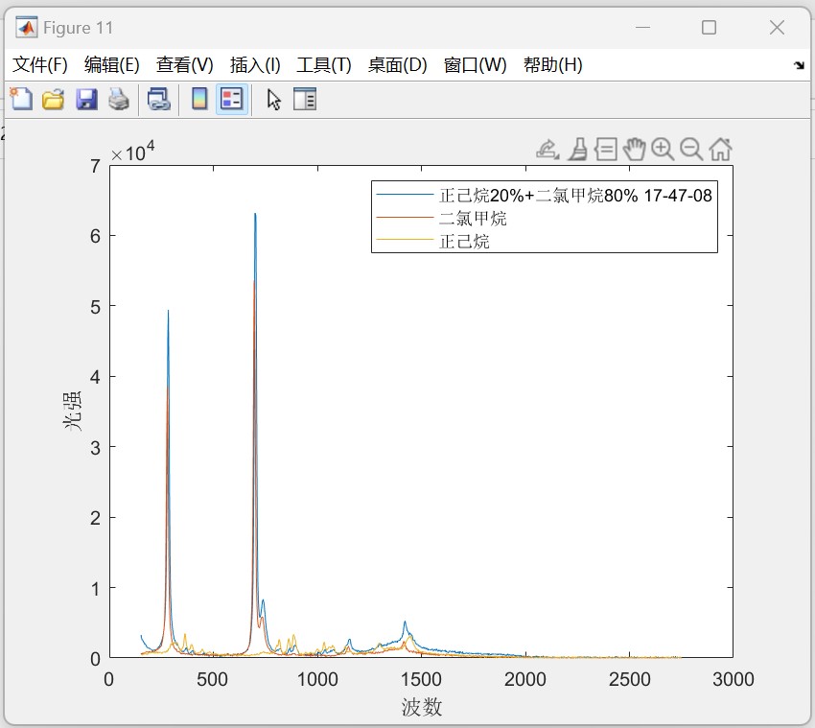Image resolution: width=815 pixels, height=728 pixels.
Task: Open the 窗口(W) menu
Action: (x=475, y=65)
